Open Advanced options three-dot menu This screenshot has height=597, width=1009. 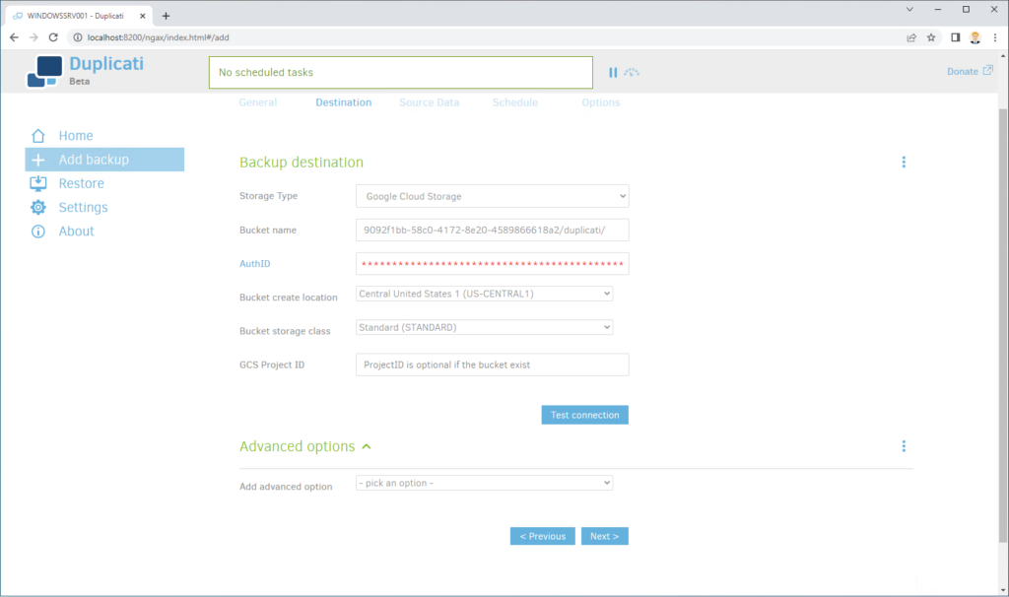(904, 446)
